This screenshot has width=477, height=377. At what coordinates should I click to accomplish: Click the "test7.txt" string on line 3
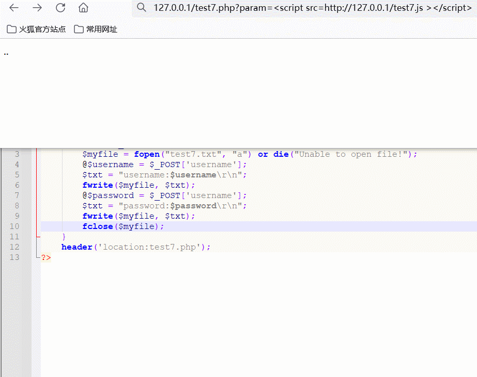point(193,154)
